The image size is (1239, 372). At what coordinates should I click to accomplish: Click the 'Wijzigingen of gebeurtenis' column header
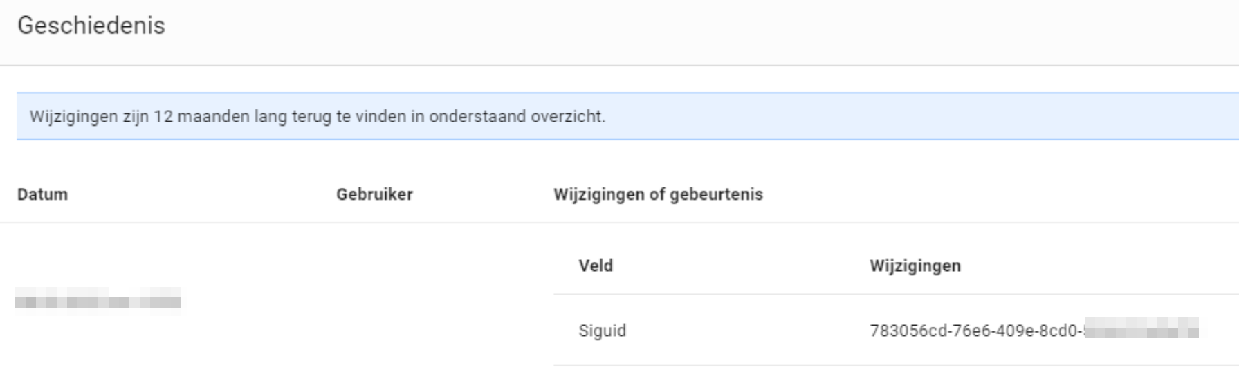pos(657,194)
